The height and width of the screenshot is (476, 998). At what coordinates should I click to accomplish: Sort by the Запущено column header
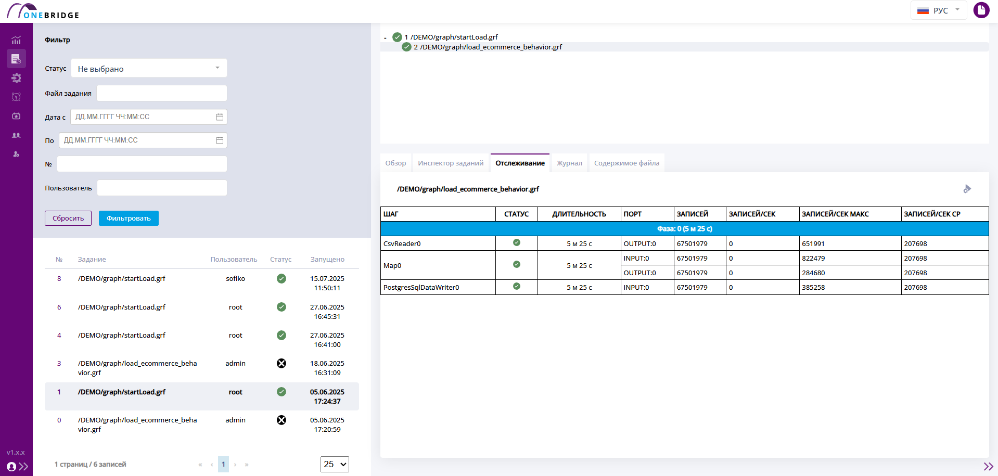pos(327,259)
